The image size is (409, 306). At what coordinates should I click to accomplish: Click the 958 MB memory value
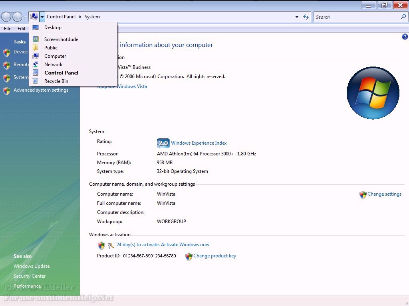165,163
